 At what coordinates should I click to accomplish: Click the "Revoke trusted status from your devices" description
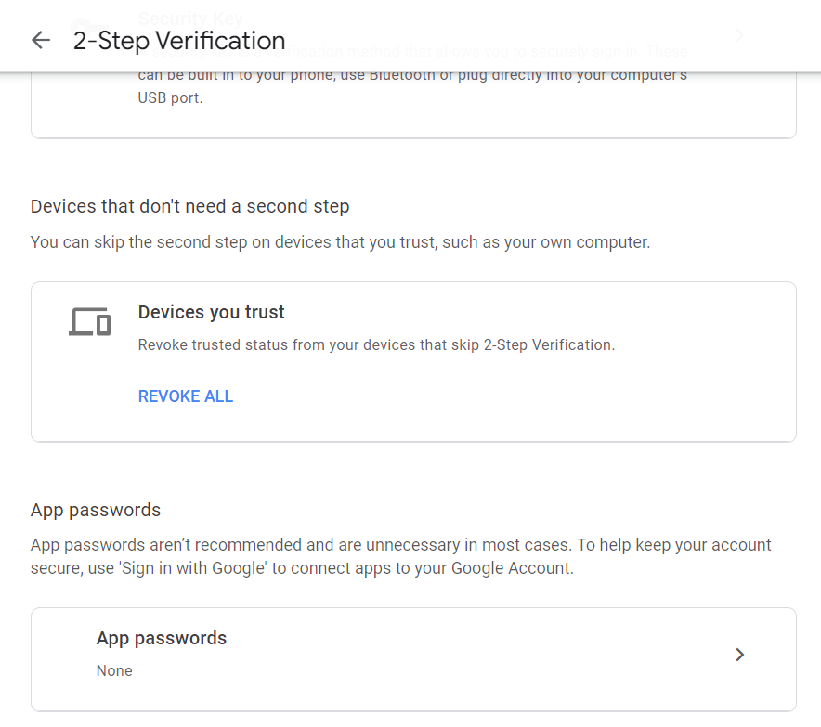pyautogui.click(x=376, y=344)
